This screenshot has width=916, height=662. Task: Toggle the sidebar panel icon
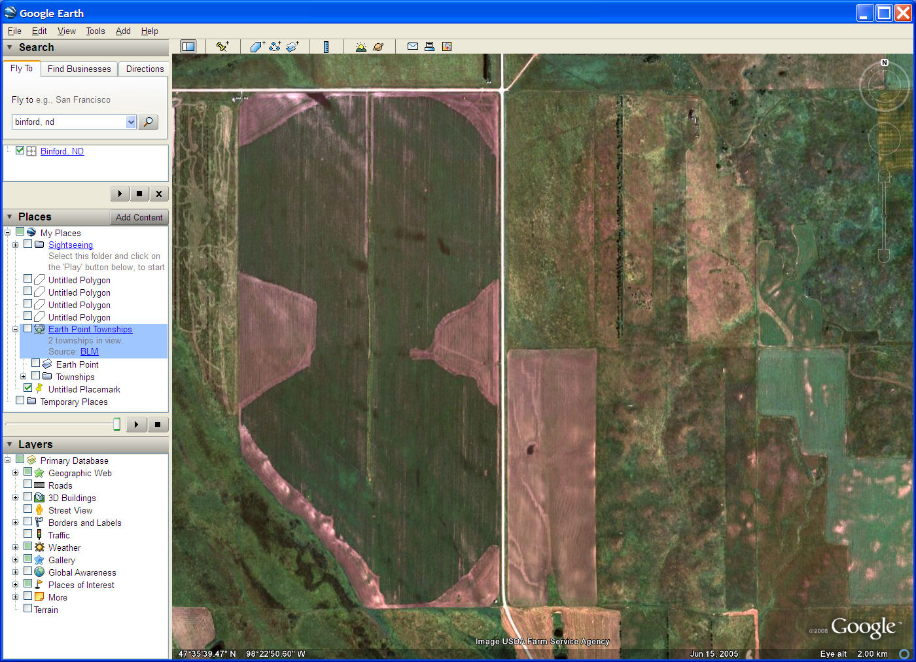tap(188, 46)
